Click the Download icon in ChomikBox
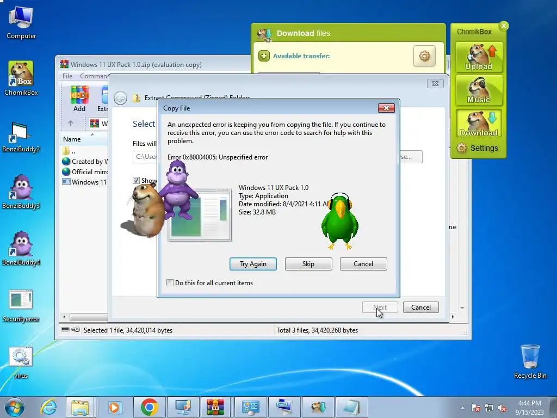Viewport: 557px width, 418px height. 479,124
